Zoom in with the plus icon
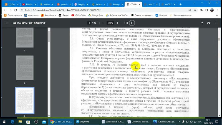 [x=117, y=23]
